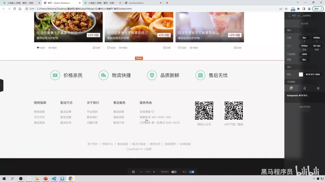This screenshot has width=325, height=182.
Task: Switch to the 首页 - Sketch MeaXure tab
Action: pos(62,3)
